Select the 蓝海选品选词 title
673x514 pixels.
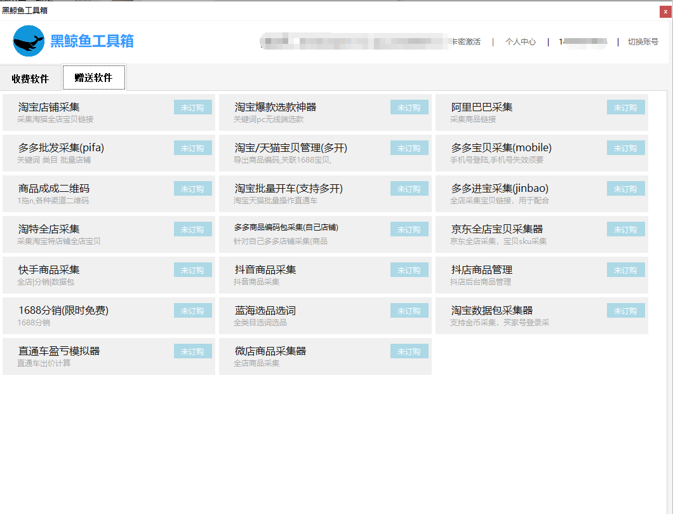(265, 310)
